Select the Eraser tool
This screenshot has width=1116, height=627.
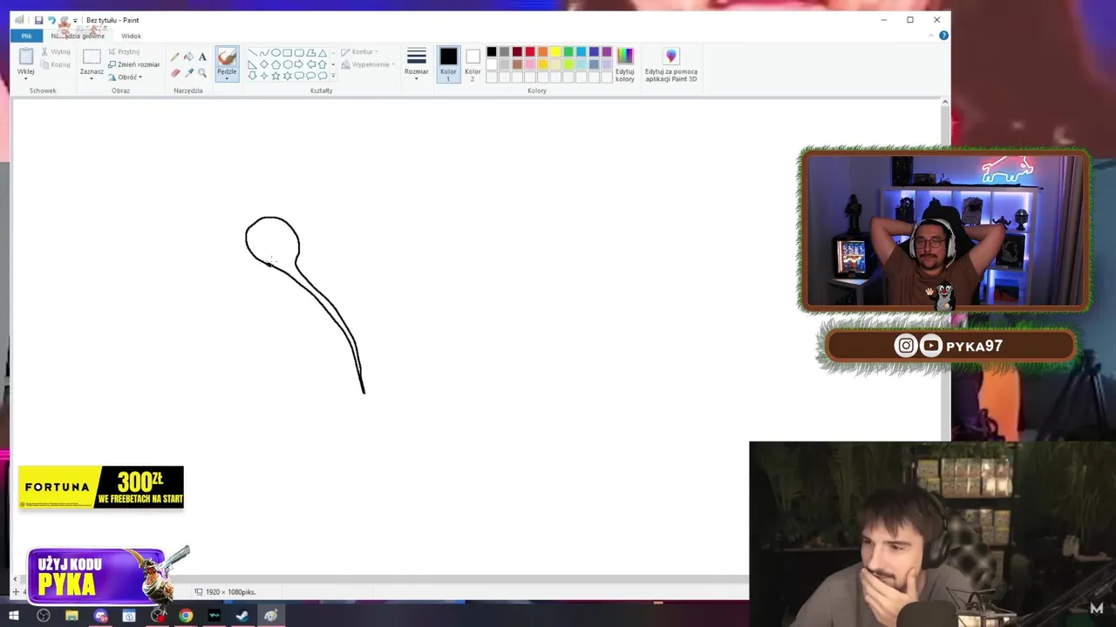coord(175,73)
